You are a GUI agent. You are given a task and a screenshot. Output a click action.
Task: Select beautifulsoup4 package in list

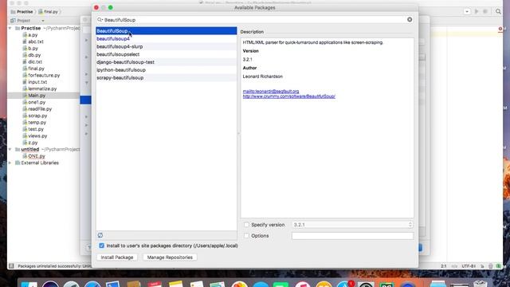click(167, 39)
